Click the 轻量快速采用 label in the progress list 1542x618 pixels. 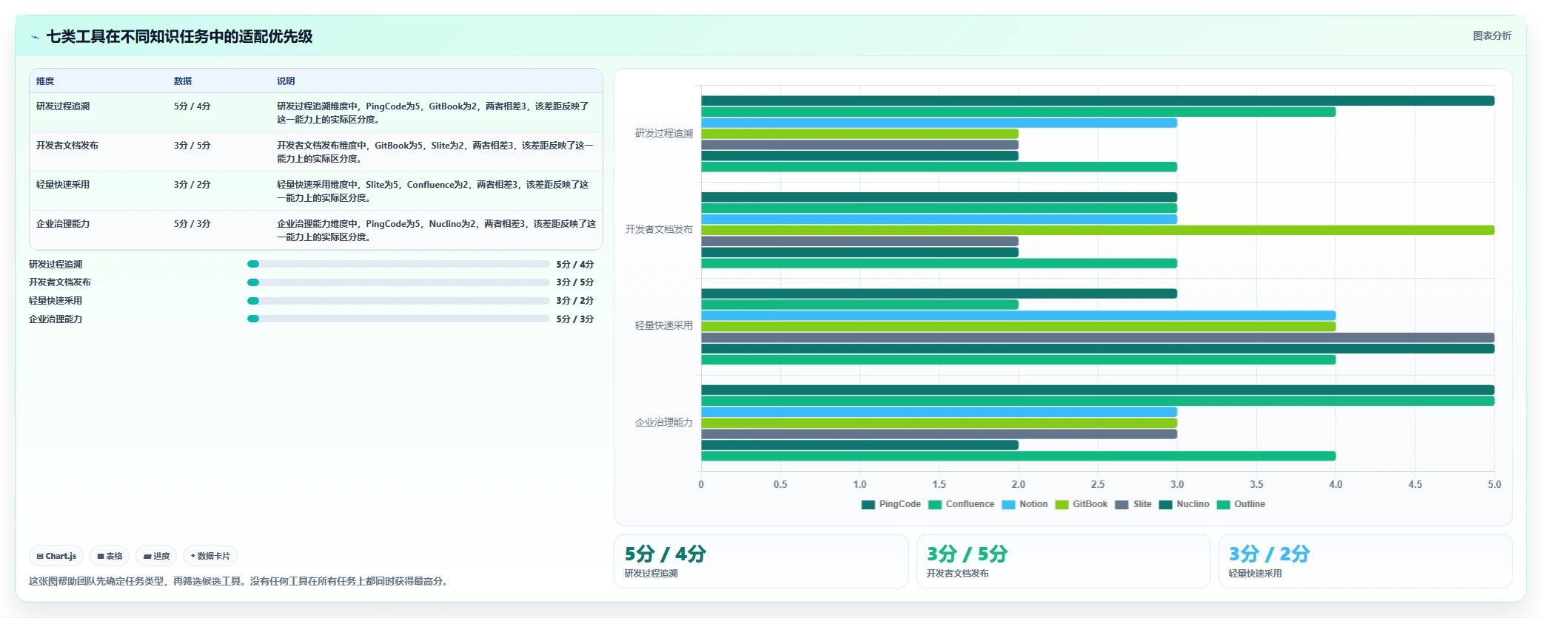click(x=56, y=301)
